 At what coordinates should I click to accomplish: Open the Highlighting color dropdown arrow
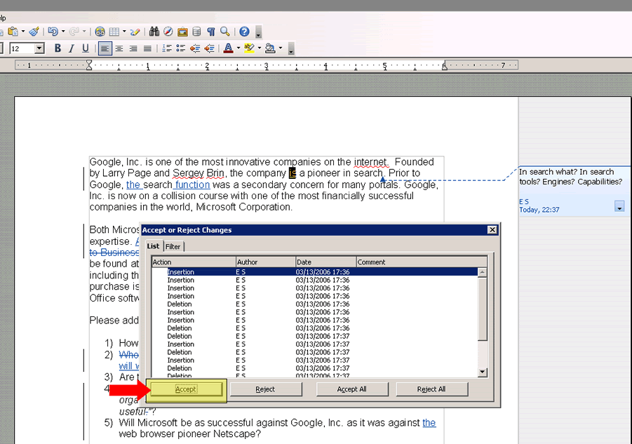coord(259,49)
